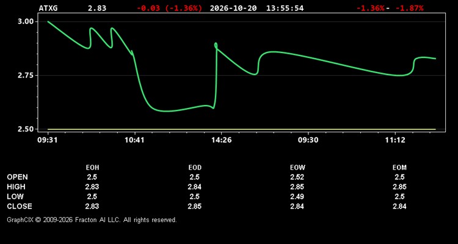Viewport: 458px width, 244px height.
Task: Click the OPEN row label
Action: [x=18, y=177]
